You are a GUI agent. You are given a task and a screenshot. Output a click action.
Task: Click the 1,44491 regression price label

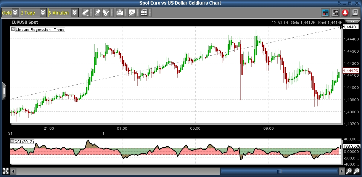[351, 27]
